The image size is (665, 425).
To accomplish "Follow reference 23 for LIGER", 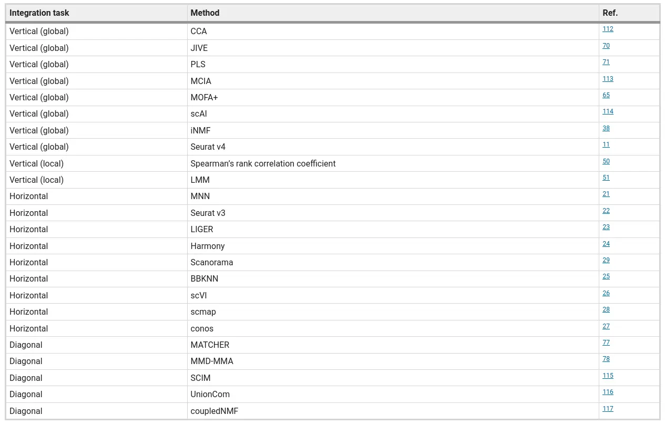I will point(606,227).
